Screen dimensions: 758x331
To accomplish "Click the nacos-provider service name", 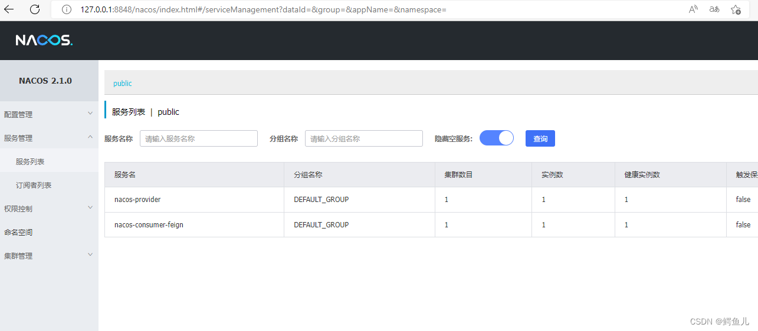I will click(137, 200).
